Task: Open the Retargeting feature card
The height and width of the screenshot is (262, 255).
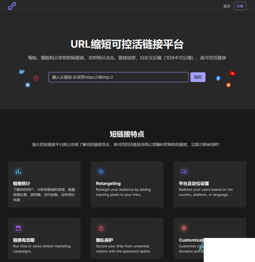Action: click(x=127, y=184)
